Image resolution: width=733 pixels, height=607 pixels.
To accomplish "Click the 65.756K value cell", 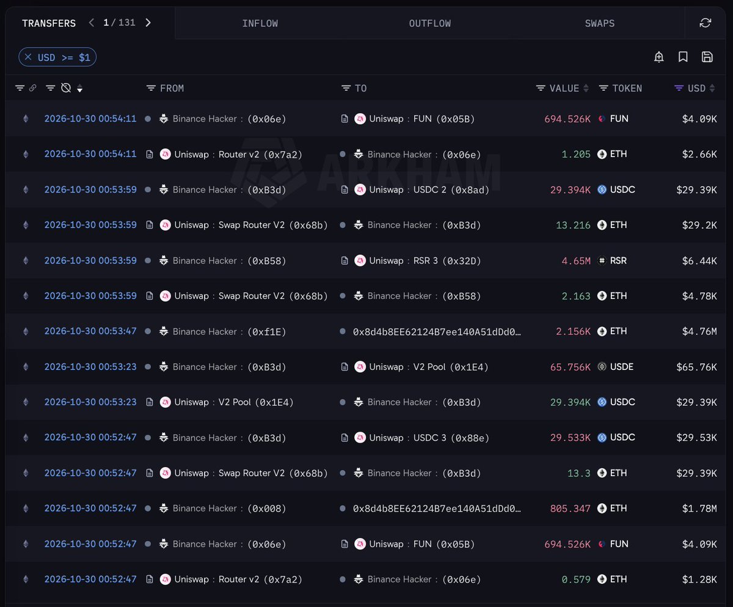I will tap(571, 367).
